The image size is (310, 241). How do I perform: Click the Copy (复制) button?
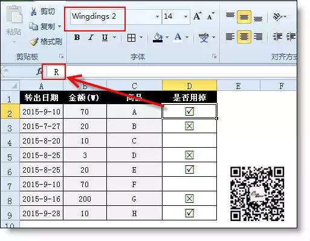(42, 26)
